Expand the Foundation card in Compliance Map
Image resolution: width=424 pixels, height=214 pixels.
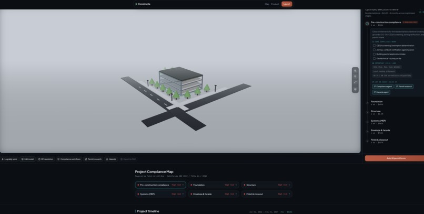(x=214, y=185)
